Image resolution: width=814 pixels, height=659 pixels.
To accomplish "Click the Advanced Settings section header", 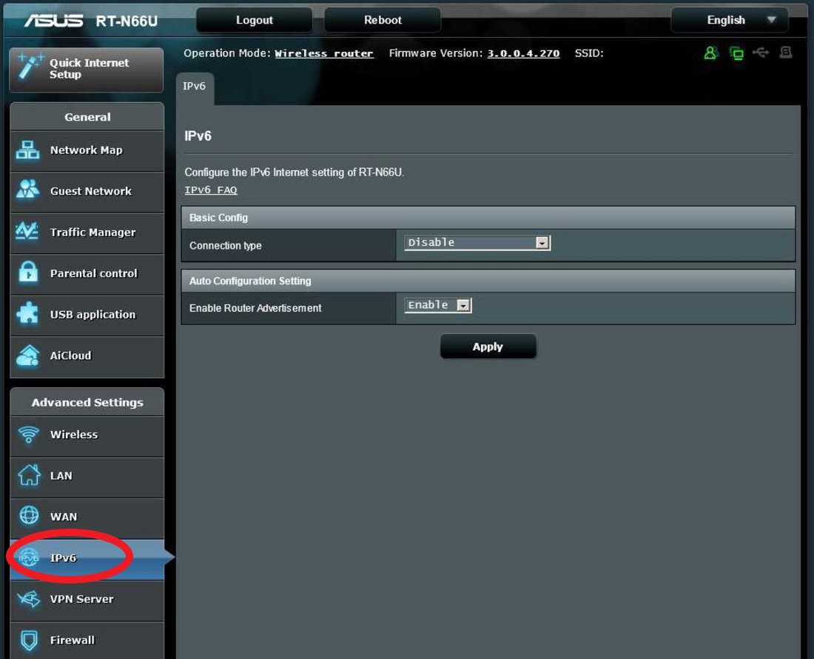I will pyautogui.click(x=87, y=403).
